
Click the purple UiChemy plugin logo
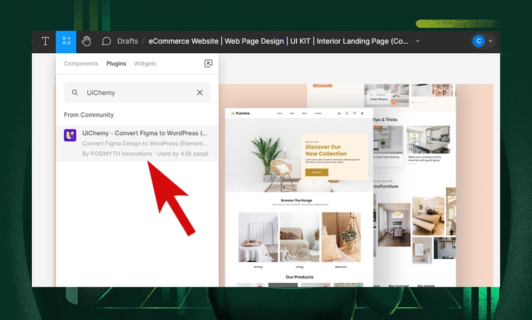(70, 135)
